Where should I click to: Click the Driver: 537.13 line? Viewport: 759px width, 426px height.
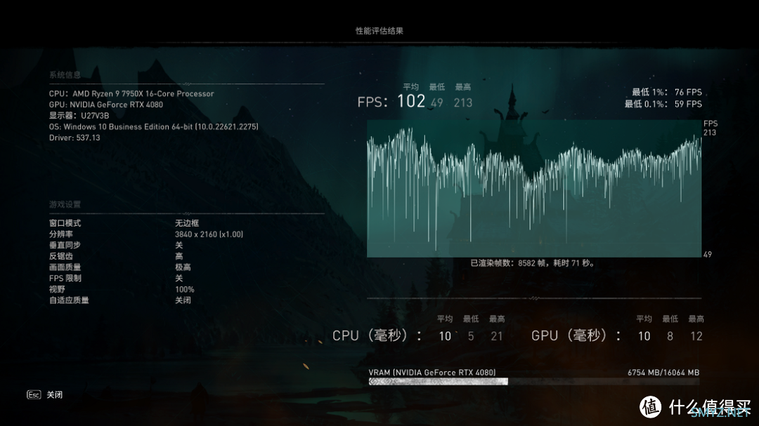point(74,138)
